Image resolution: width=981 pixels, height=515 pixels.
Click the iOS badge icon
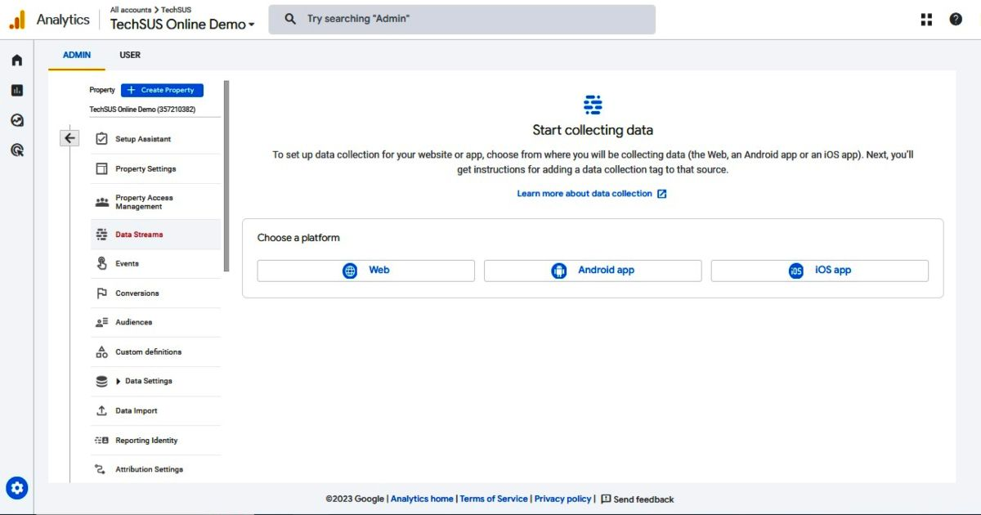pos(796,271)
